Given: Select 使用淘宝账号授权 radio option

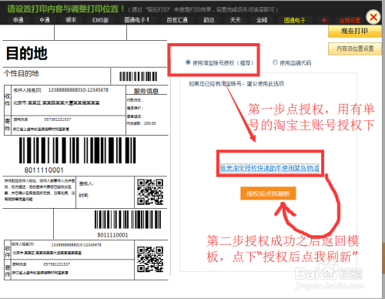Looking at the screenshot, I should pos(188,62).
